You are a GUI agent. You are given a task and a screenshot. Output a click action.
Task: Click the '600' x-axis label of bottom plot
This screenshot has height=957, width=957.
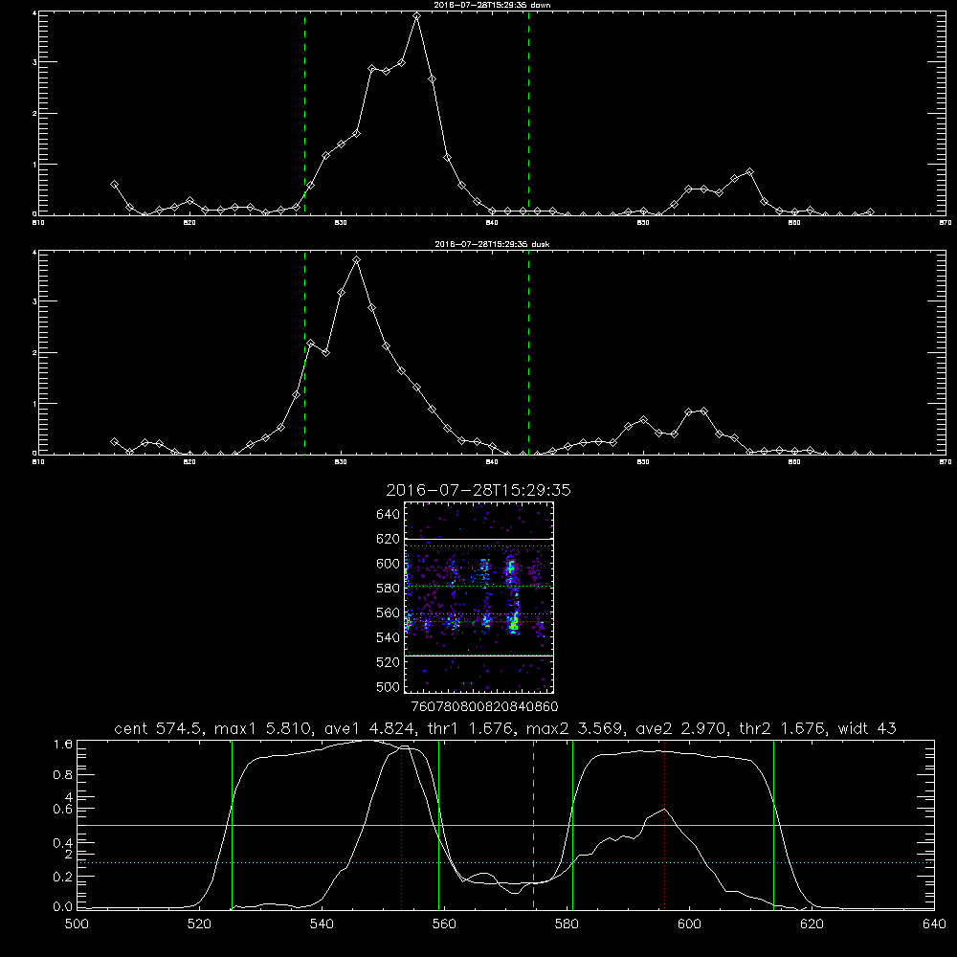690,924
